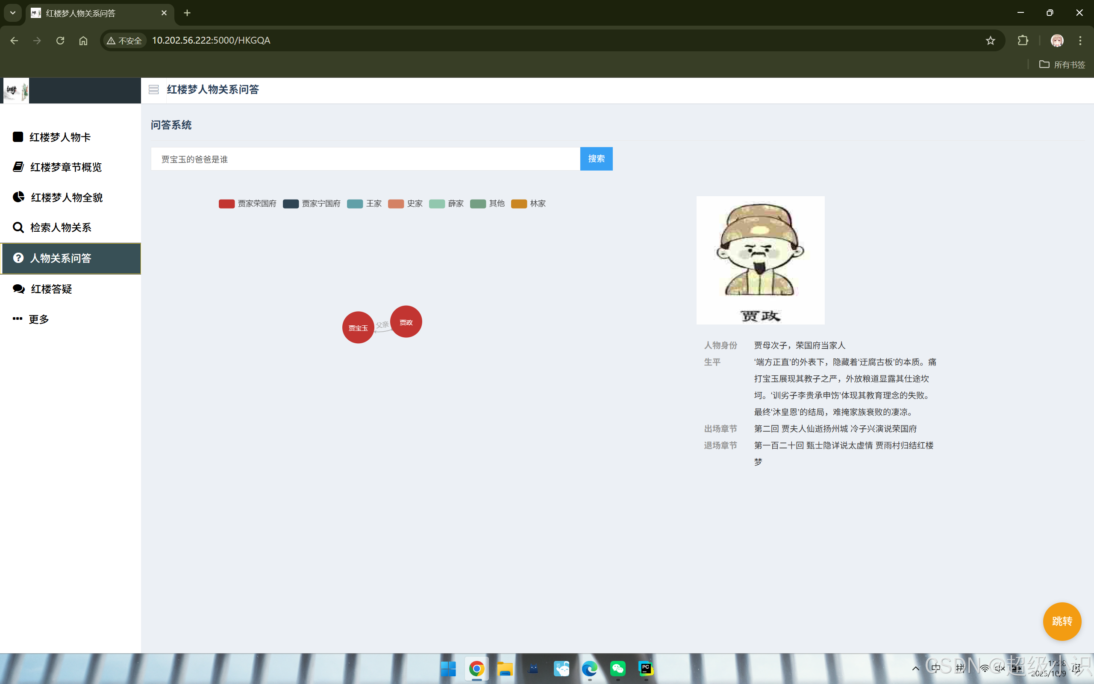Select 人物关系问答 sidebar menu item
This screenshot has width=1094, height=684.
click(61, 258)
